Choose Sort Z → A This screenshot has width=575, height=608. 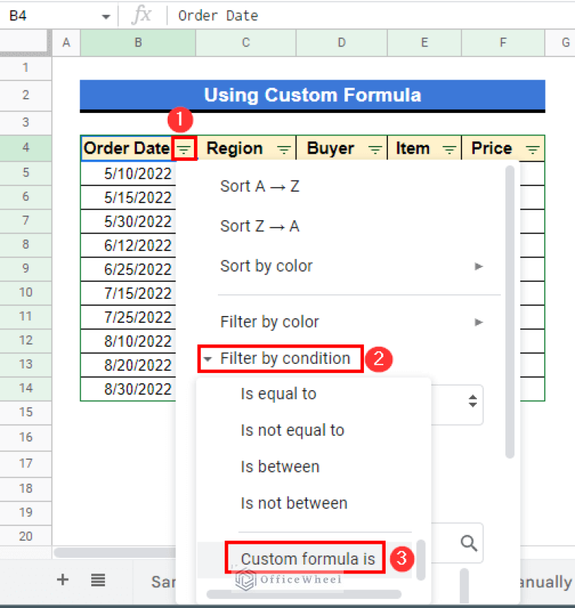[x=260, y=226]
